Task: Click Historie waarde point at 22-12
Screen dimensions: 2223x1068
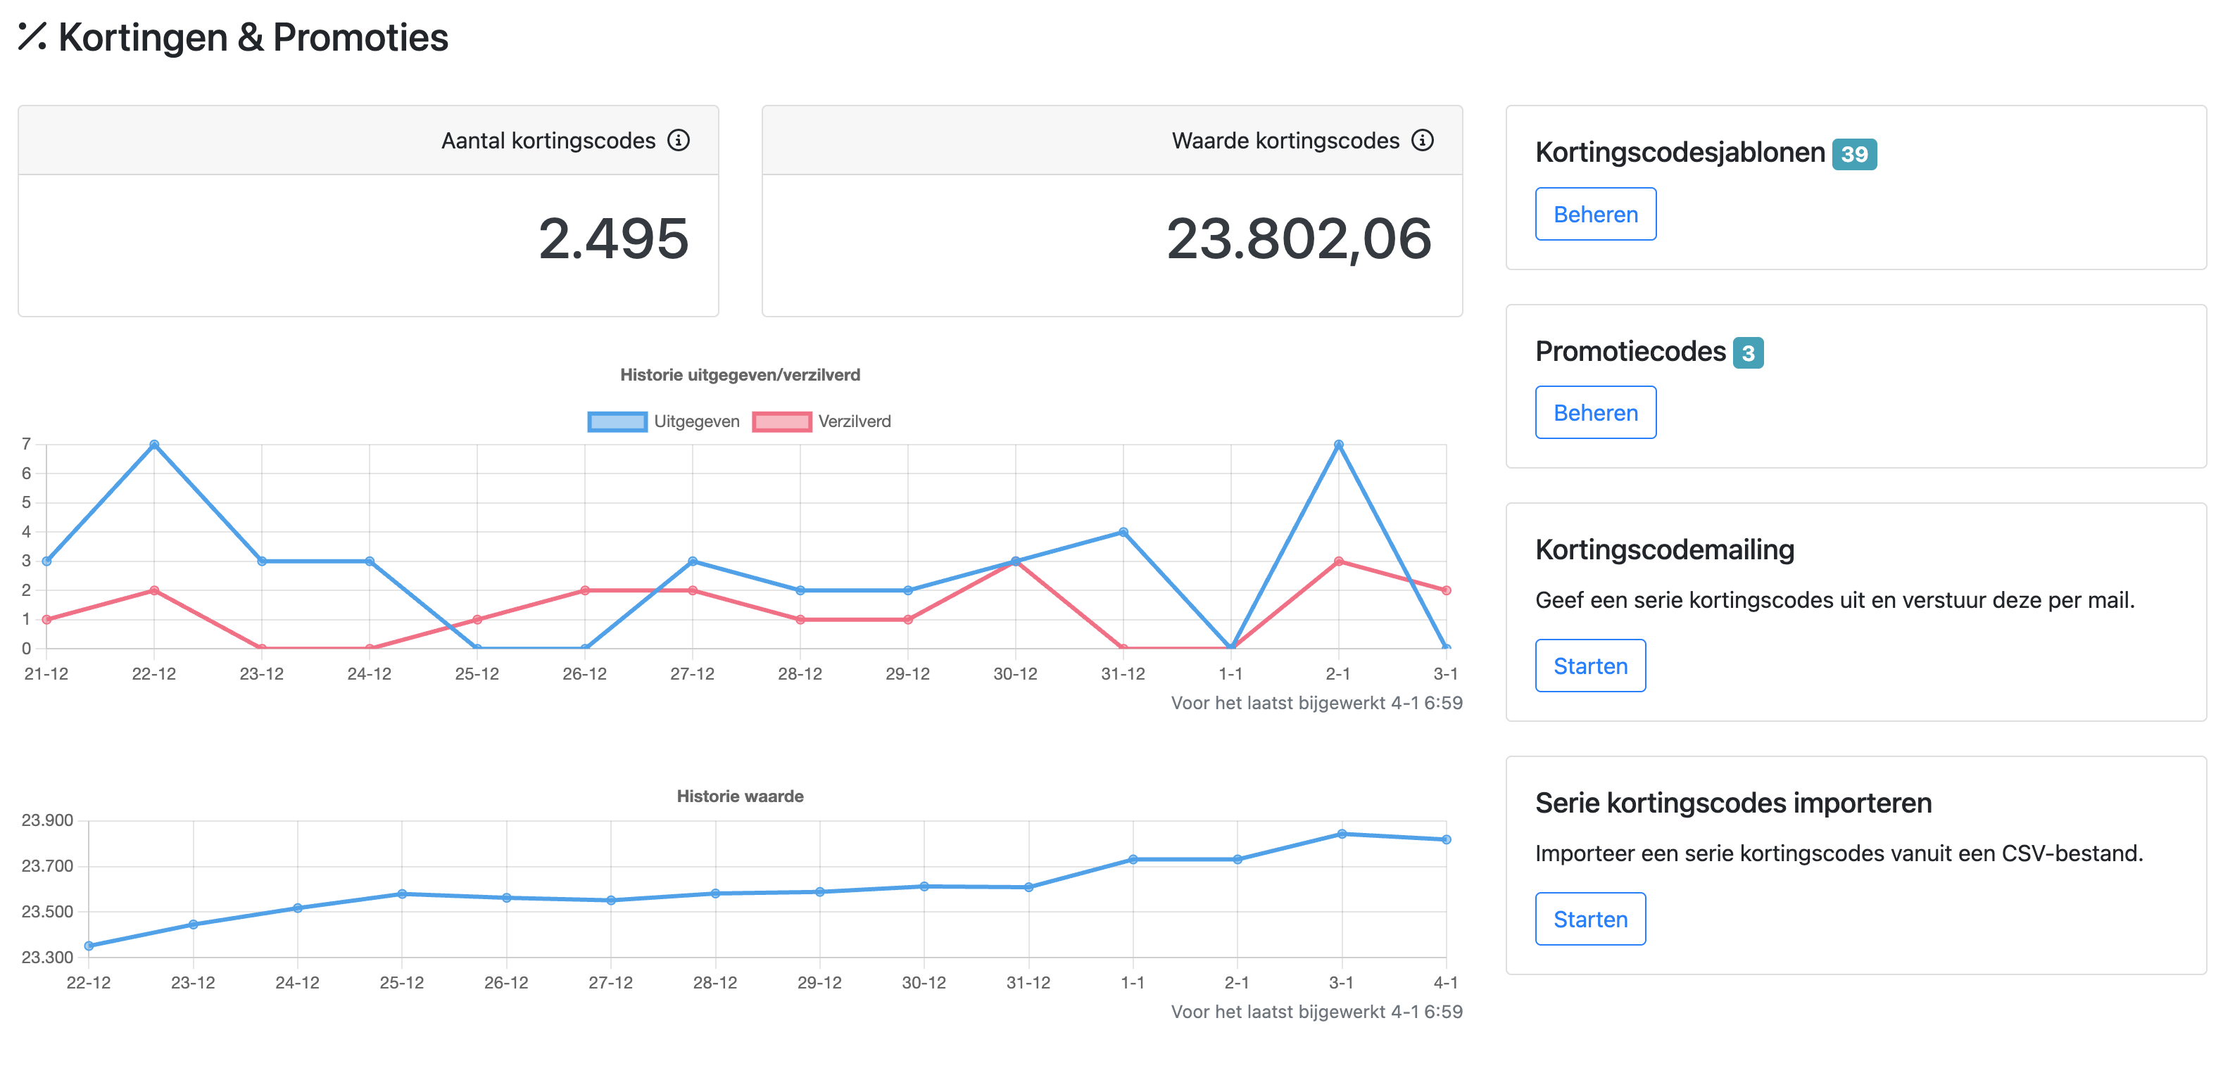Action: click(89, 946)
